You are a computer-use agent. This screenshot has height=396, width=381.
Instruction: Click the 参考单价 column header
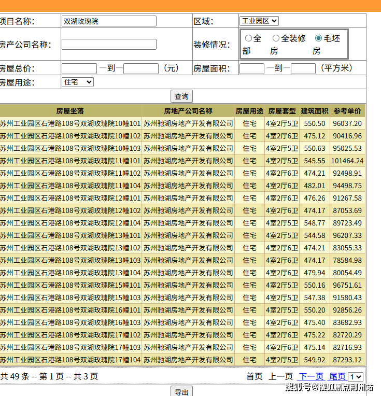coord(347,111)
